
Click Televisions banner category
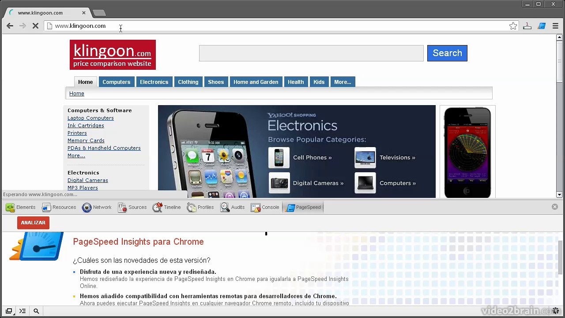pos(397,157)
